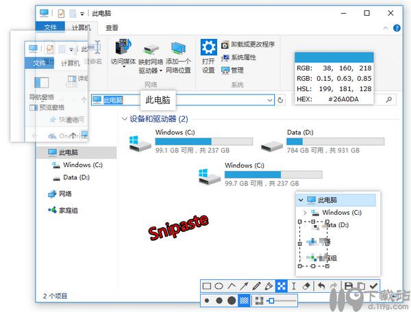Collapse the 设备和驱动器 group
411x312 pixels.
[x=124, y=119]
